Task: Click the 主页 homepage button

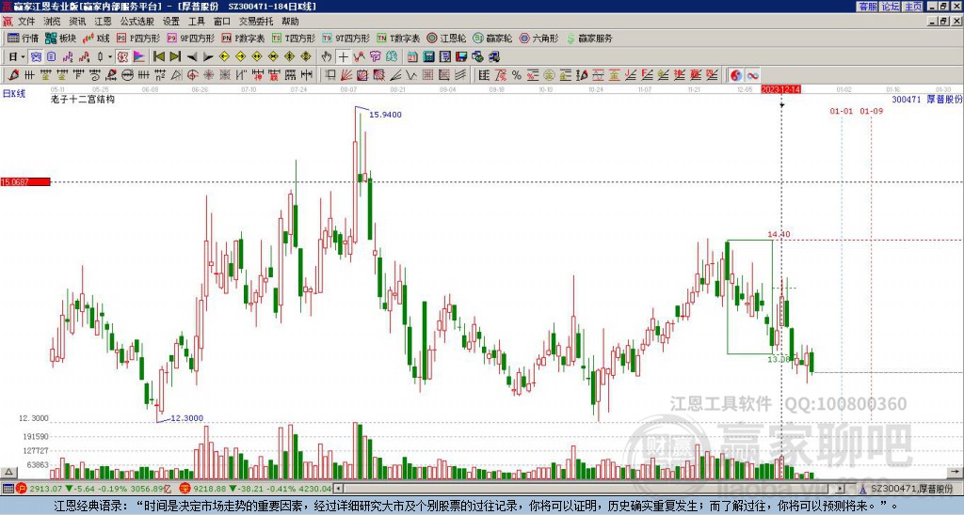Action: pyautogui.click(x=912, y=7)
